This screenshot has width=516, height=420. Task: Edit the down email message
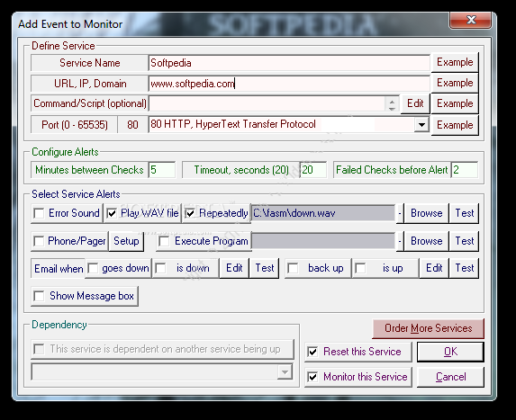pyautogui.click(x=234, y=268)
